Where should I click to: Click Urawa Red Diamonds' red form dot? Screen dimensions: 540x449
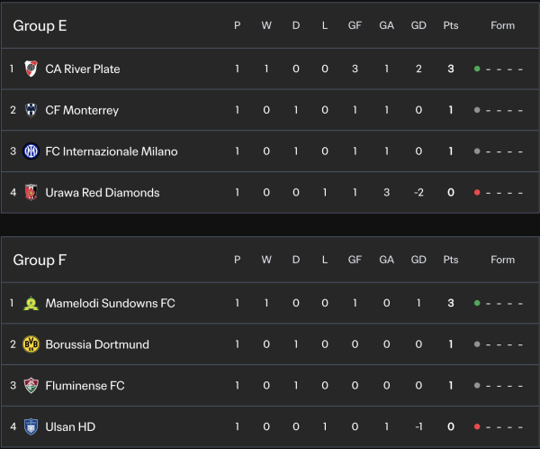coord(477,192)
